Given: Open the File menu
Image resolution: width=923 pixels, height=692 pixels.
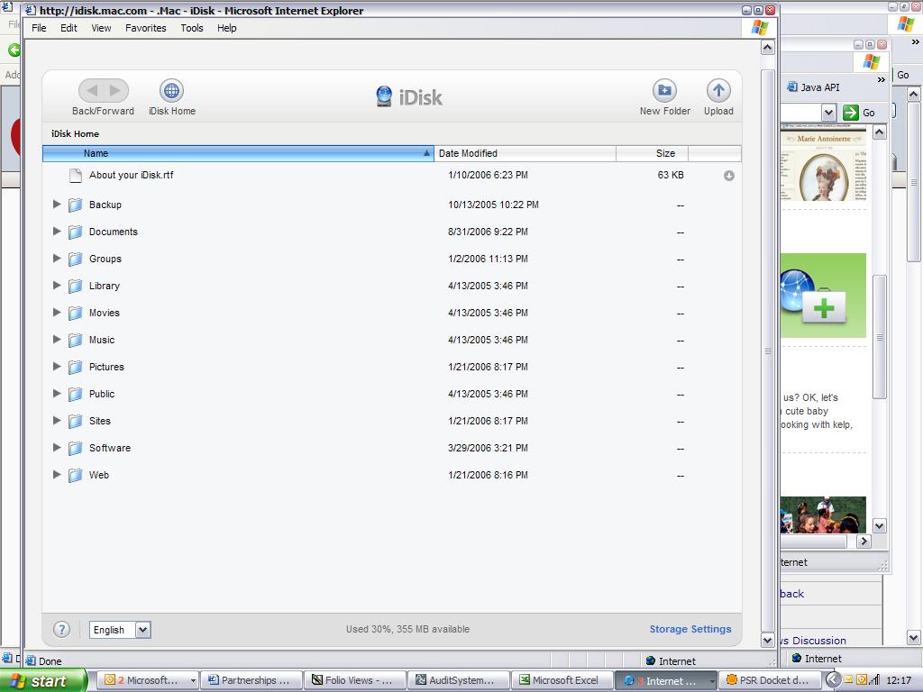Looking at the screenshot, I should [39, 28].
